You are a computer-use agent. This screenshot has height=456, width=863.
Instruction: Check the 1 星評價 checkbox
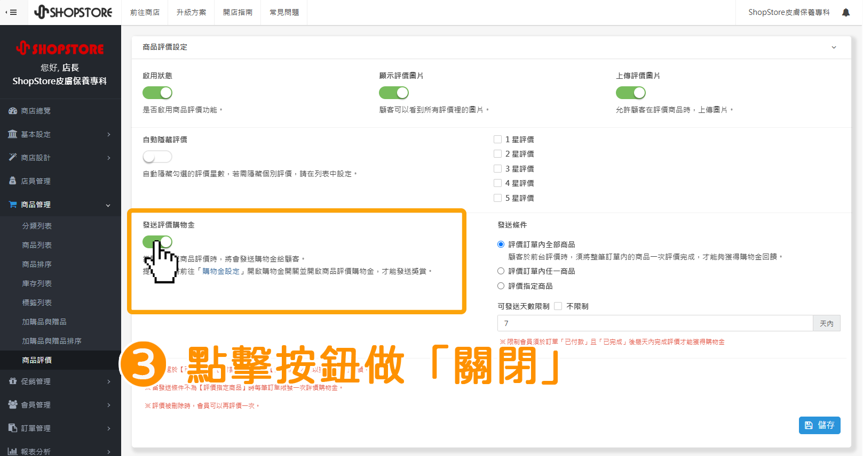[x=497, y=140]
